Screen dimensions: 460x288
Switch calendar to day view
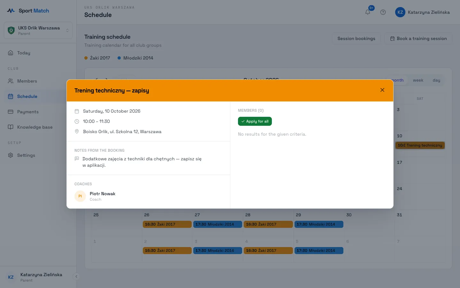436,80
